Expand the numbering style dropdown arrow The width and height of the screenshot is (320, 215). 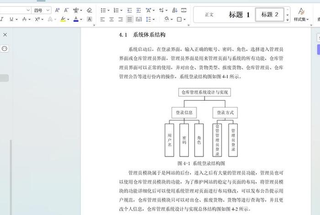(122, 10)
